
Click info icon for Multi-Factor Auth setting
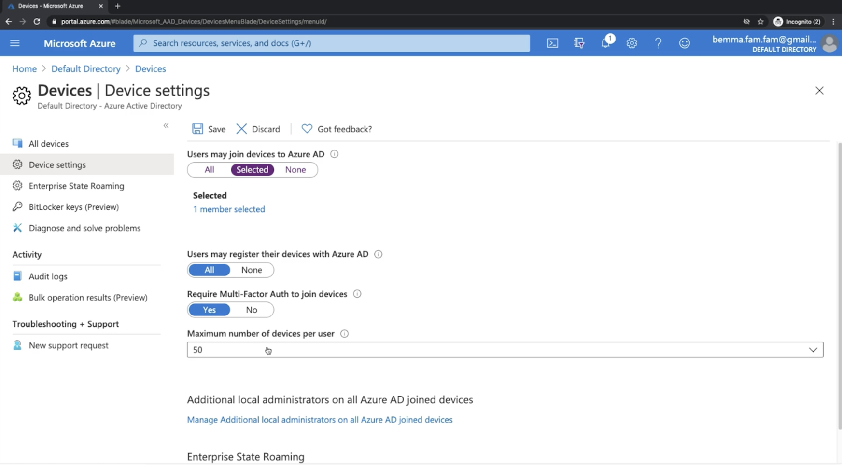pyautogui.click(x=357, y=294)
